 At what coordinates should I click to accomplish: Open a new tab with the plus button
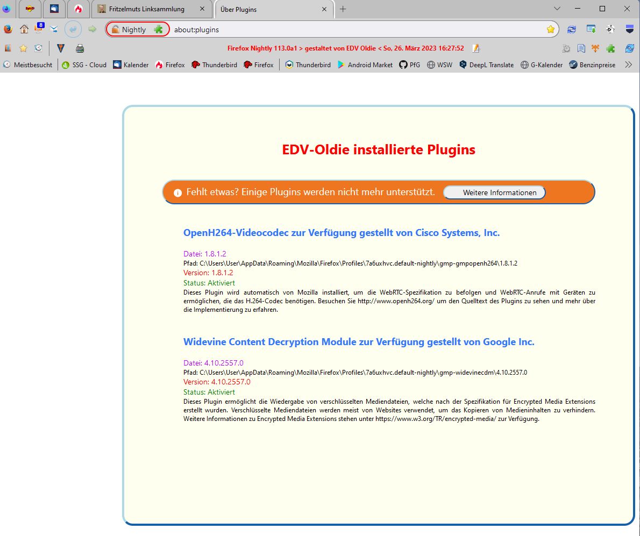(343, 9)
